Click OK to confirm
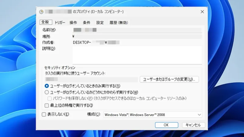 click(x=167, y=125)
